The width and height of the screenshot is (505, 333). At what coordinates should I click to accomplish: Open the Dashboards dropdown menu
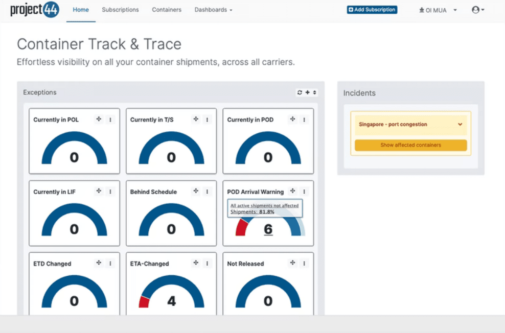[x=213, y=10]
